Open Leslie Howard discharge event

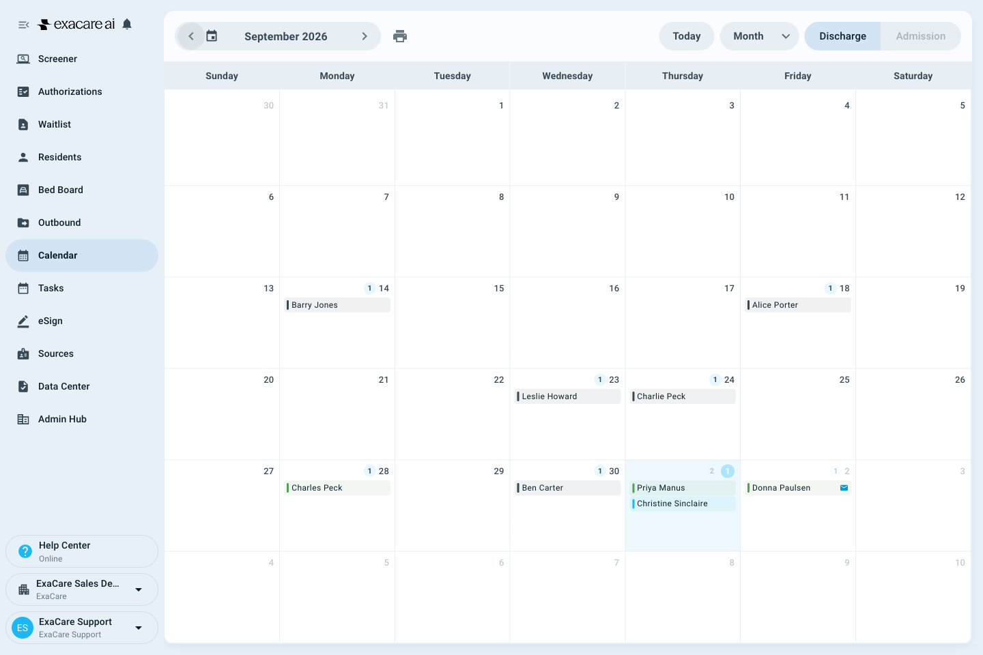[568, 396]
